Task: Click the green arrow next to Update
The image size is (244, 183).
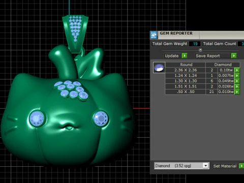Action: (185, 56)
